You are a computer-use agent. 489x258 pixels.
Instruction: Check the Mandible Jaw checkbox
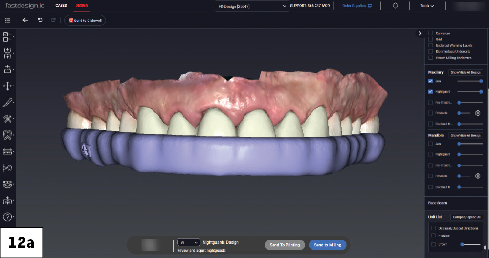[x=430, y=144]
